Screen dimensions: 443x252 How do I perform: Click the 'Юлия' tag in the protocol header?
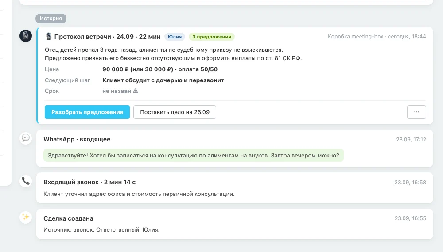(175, 37)
